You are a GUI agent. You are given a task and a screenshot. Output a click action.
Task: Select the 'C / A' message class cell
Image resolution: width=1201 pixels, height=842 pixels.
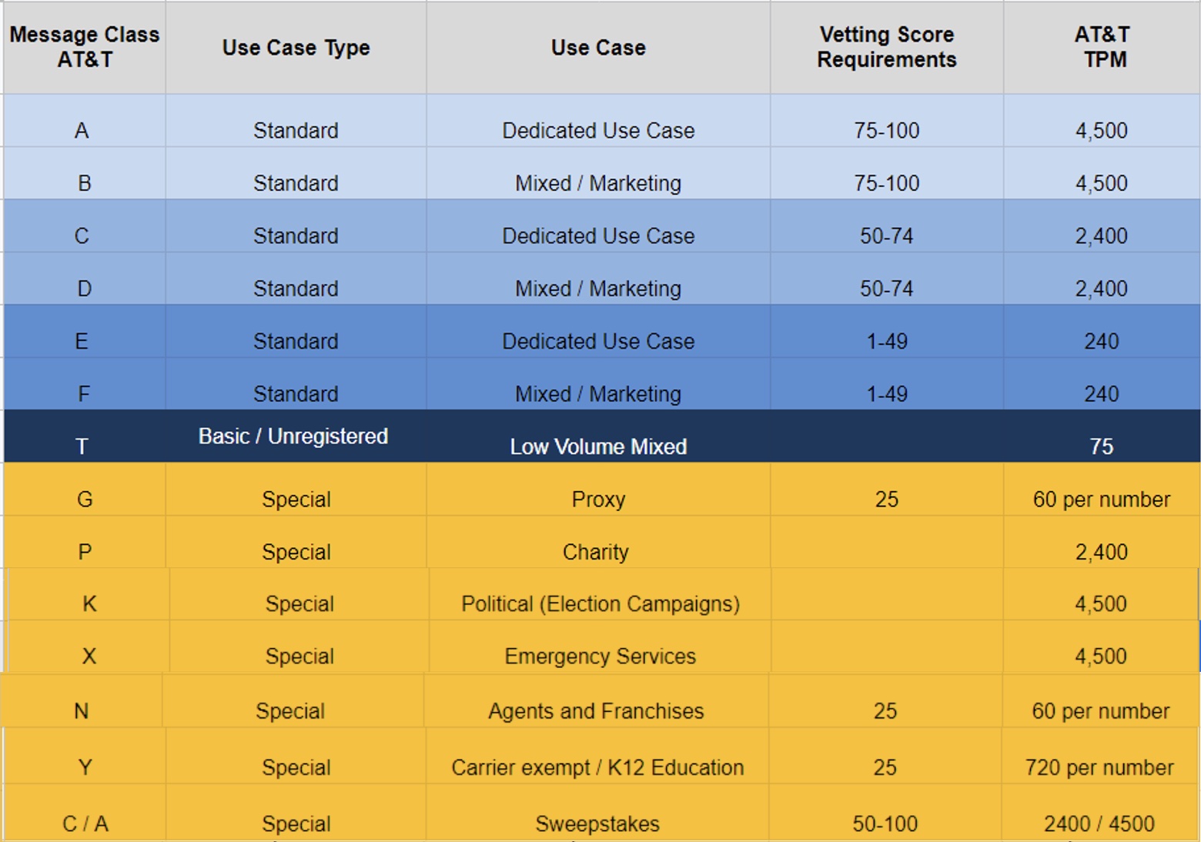[85, 824]
